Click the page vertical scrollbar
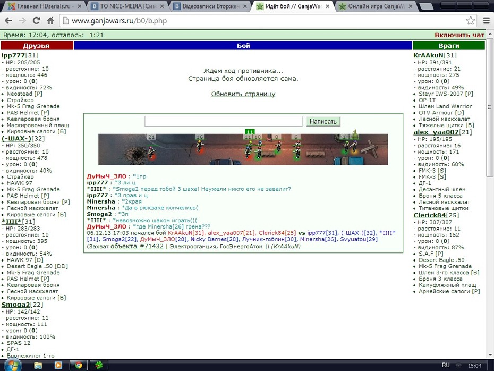Image resolution: width=494 pixels, height=371 pixels. 490,107
